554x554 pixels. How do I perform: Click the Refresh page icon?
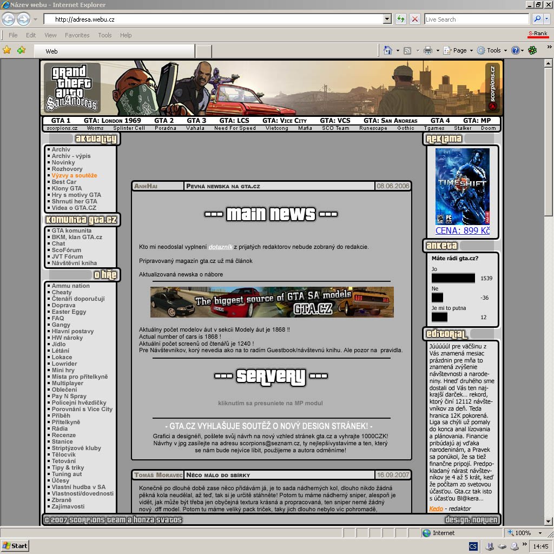400,19
